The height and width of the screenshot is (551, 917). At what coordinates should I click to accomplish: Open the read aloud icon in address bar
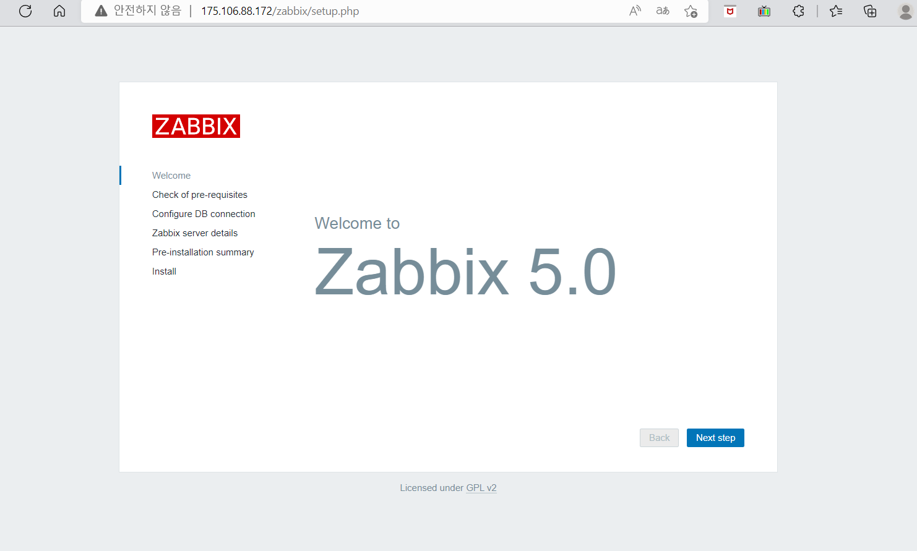(x=635, y=11)
